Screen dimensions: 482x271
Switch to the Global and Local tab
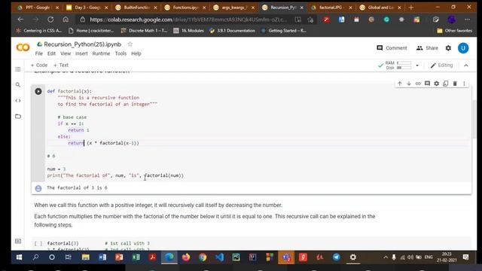click(380, 8)
